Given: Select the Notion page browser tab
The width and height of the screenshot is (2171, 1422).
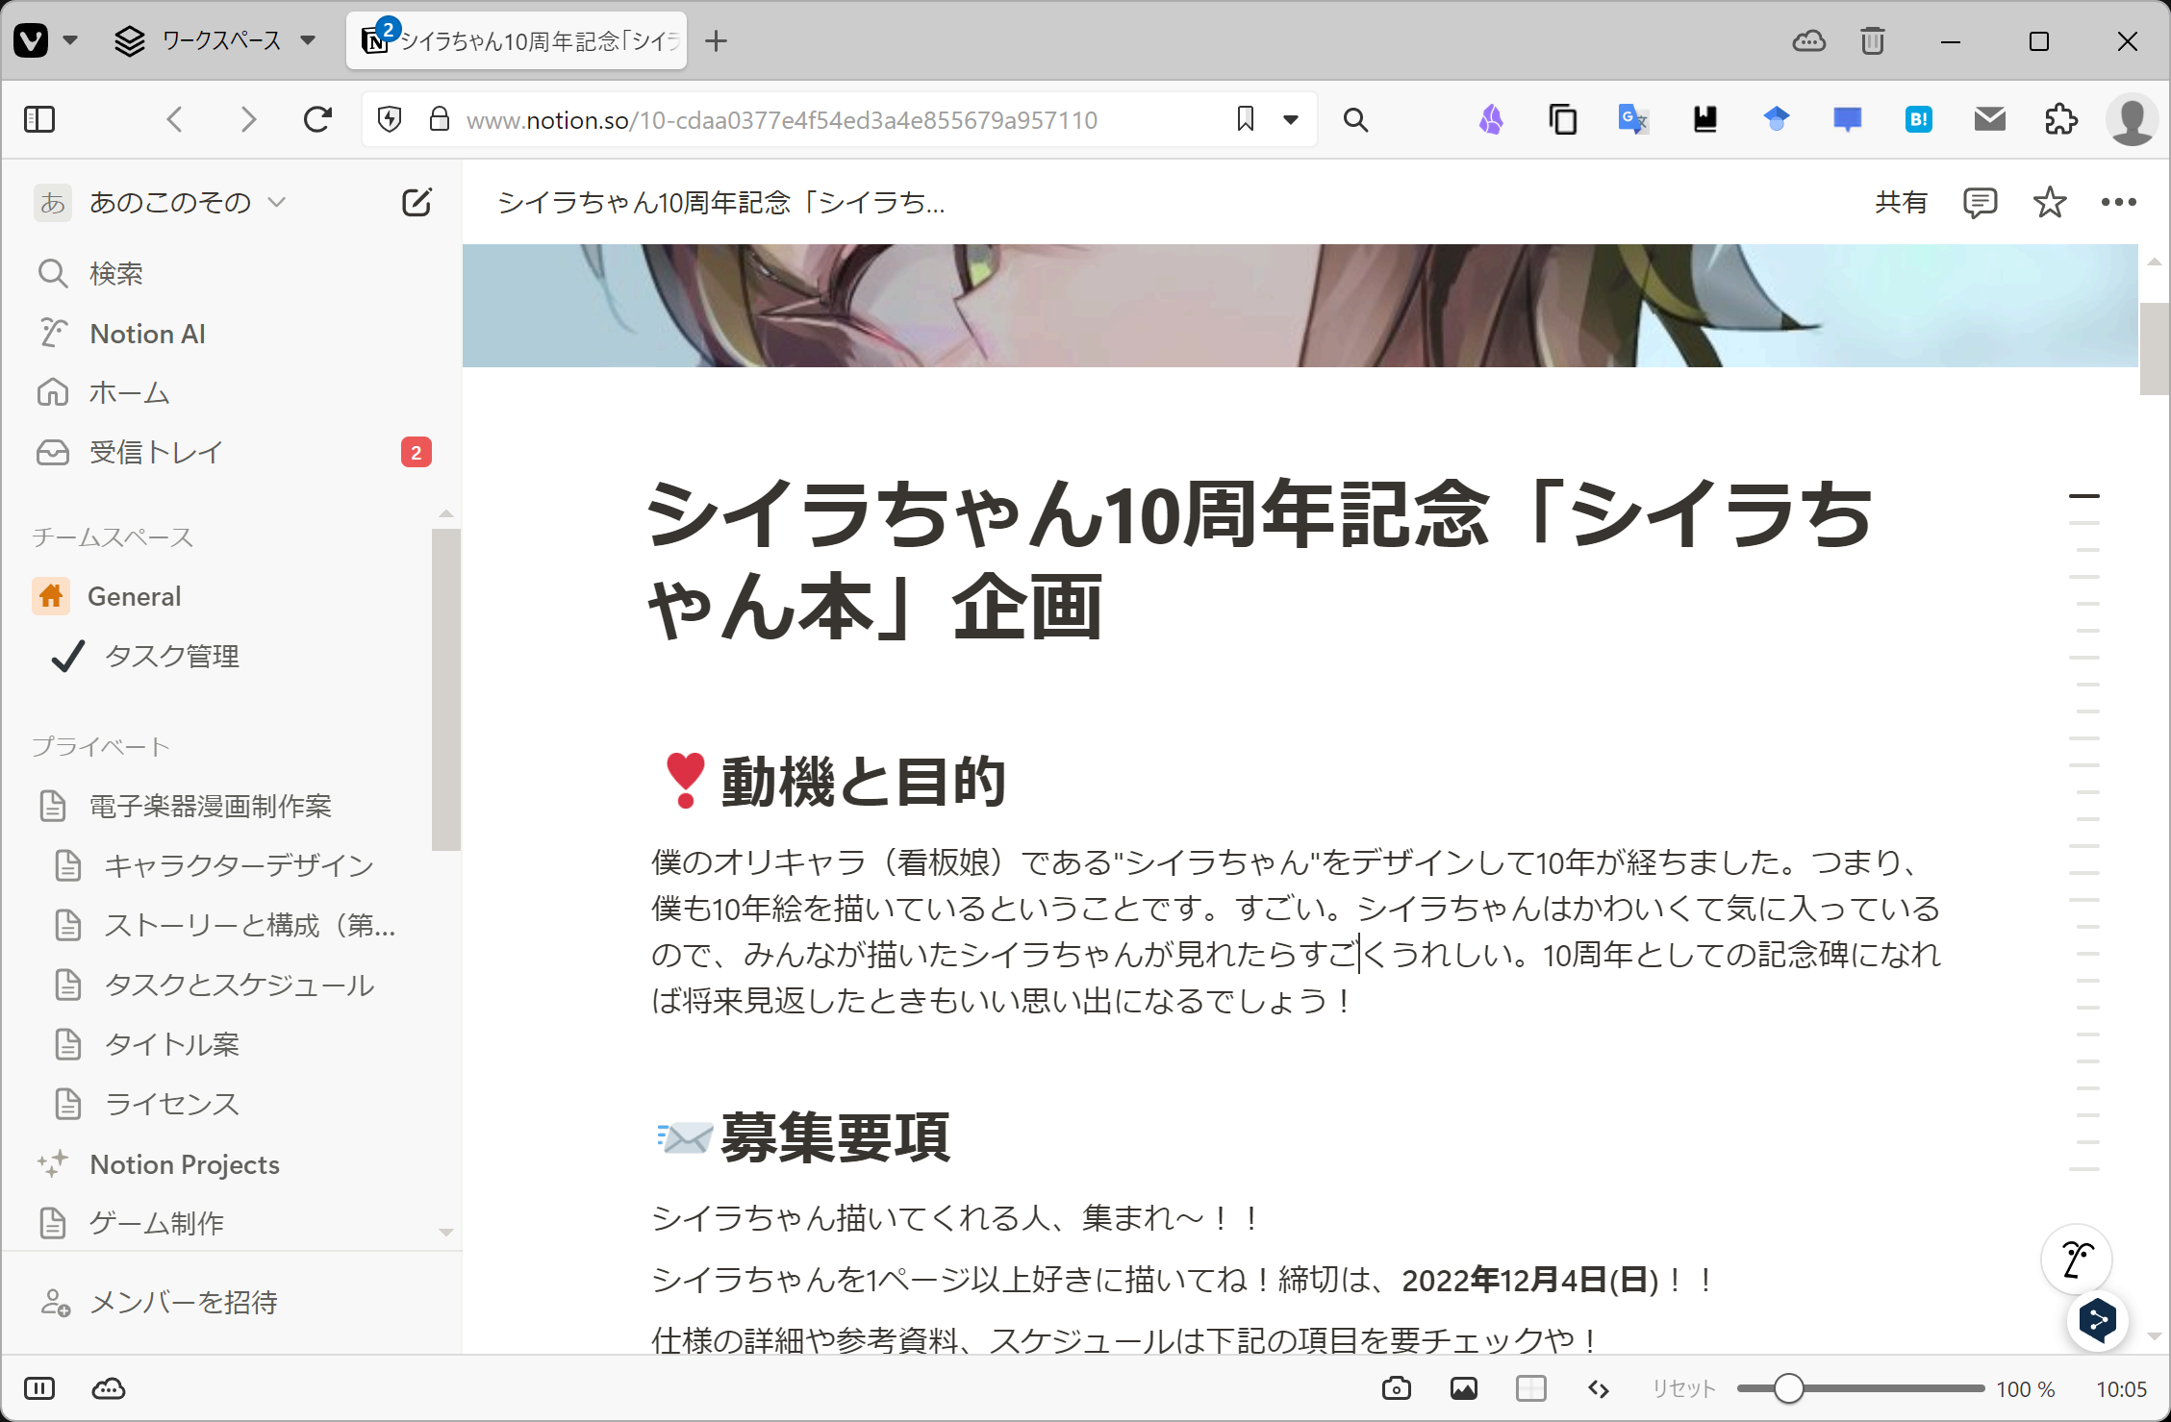Looking at the screenshot, I should click(517, 40).
